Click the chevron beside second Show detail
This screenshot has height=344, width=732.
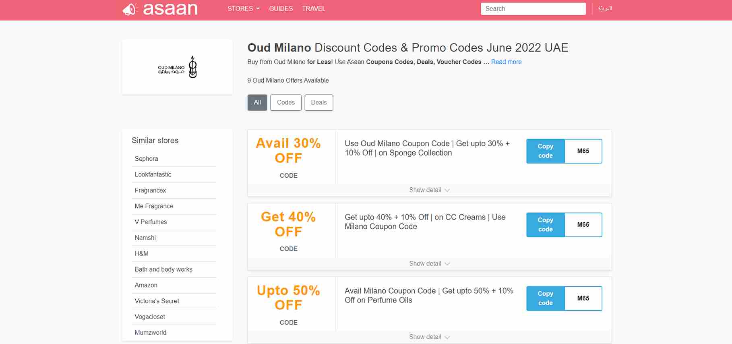coord(447,263)
